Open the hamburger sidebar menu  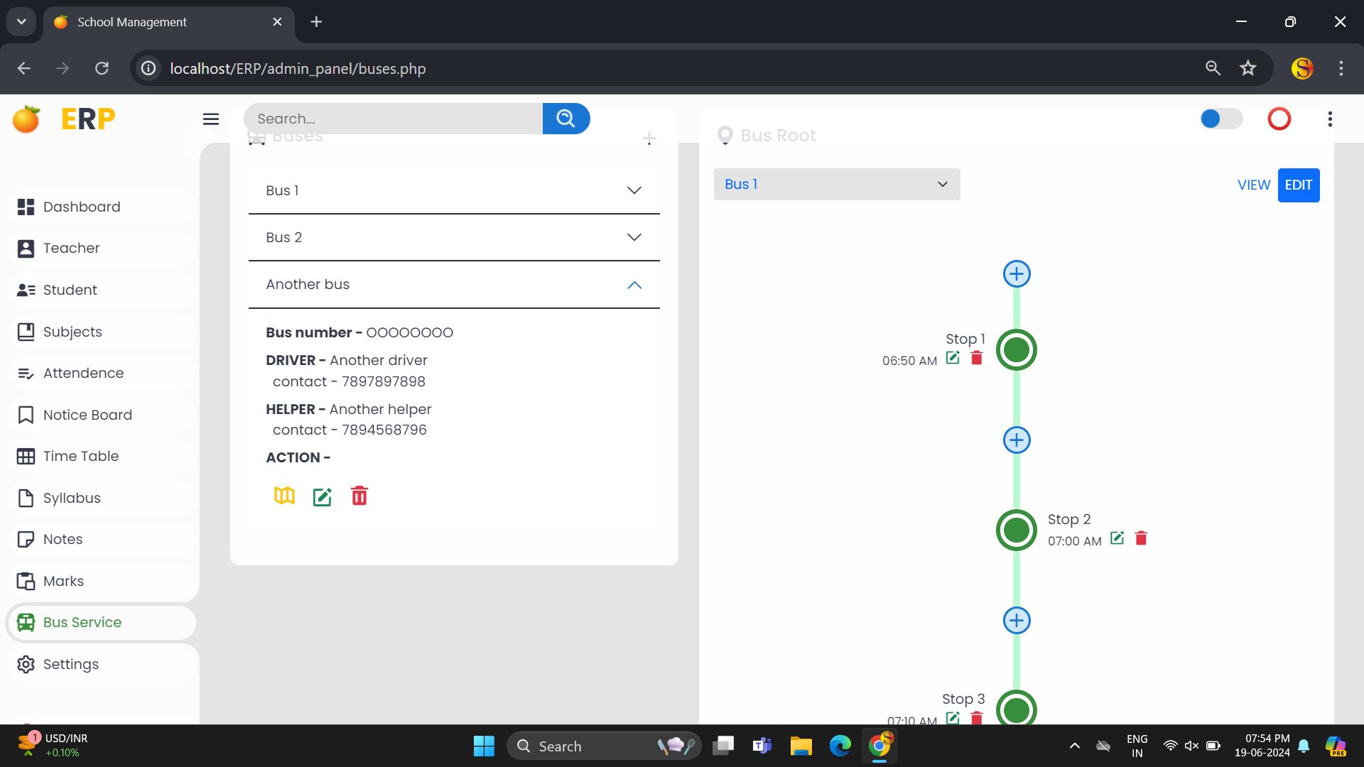tap(211, 119)
